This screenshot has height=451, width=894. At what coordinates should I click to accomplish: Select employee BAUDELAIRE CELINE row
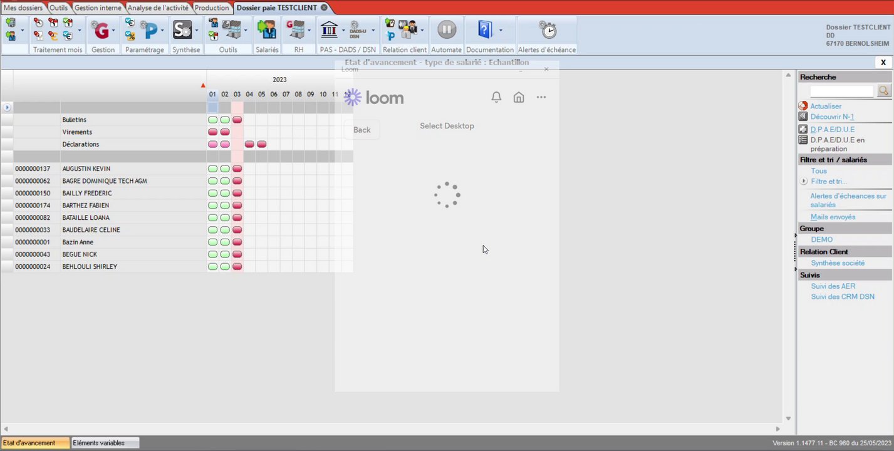tap(177, 230)
